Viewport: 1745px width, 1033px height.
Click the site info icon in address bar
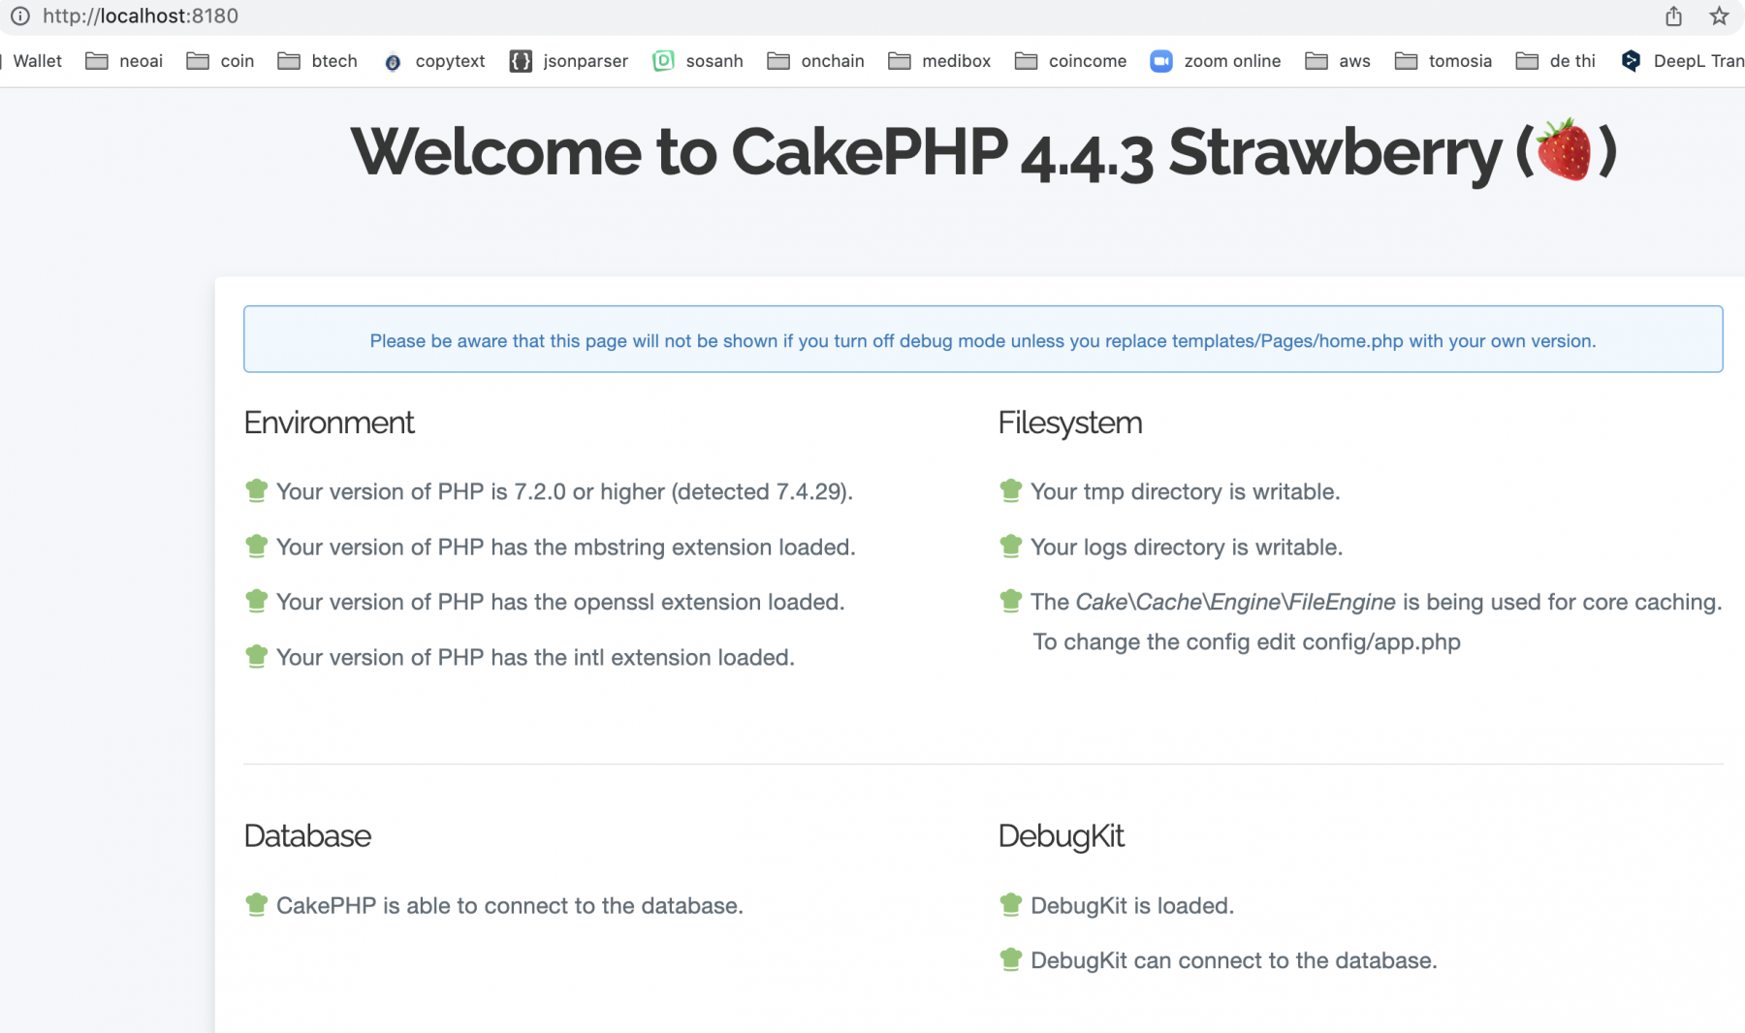coord(19,16)
